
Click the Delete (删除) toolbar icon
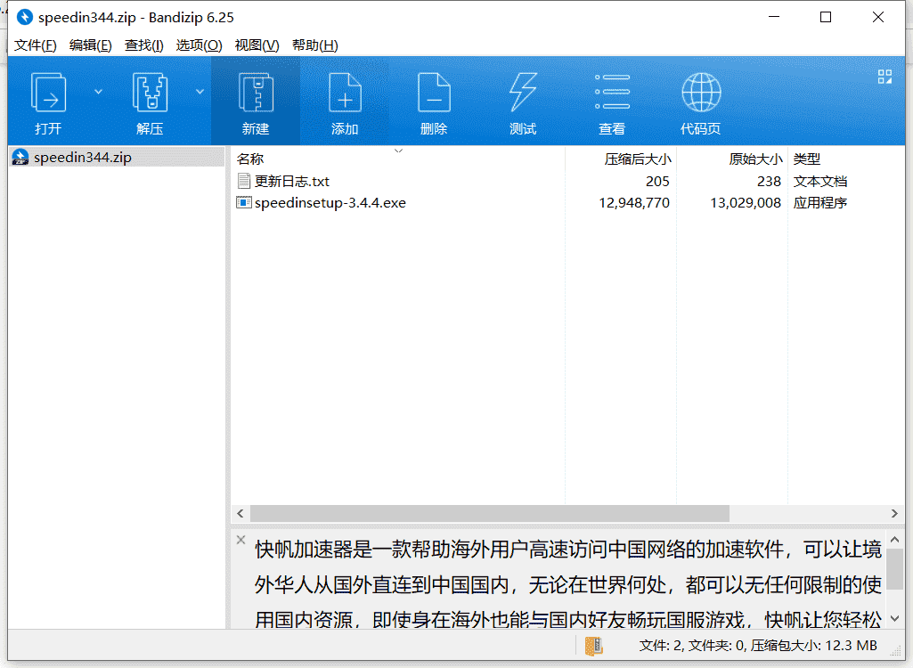click(434, 93)
